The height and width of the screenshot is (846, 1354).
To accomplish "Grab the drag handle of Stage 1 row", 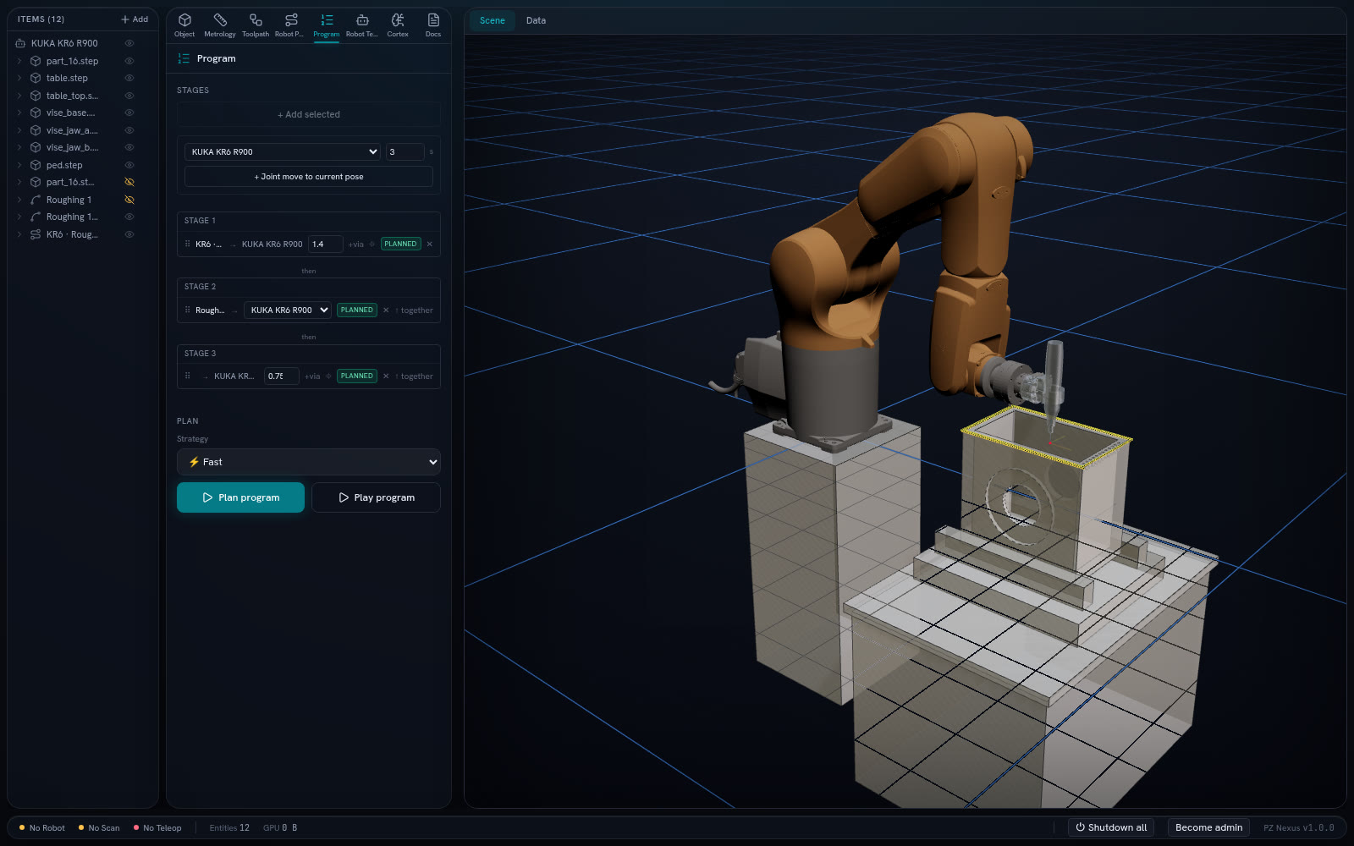I will tap(188, 244).
